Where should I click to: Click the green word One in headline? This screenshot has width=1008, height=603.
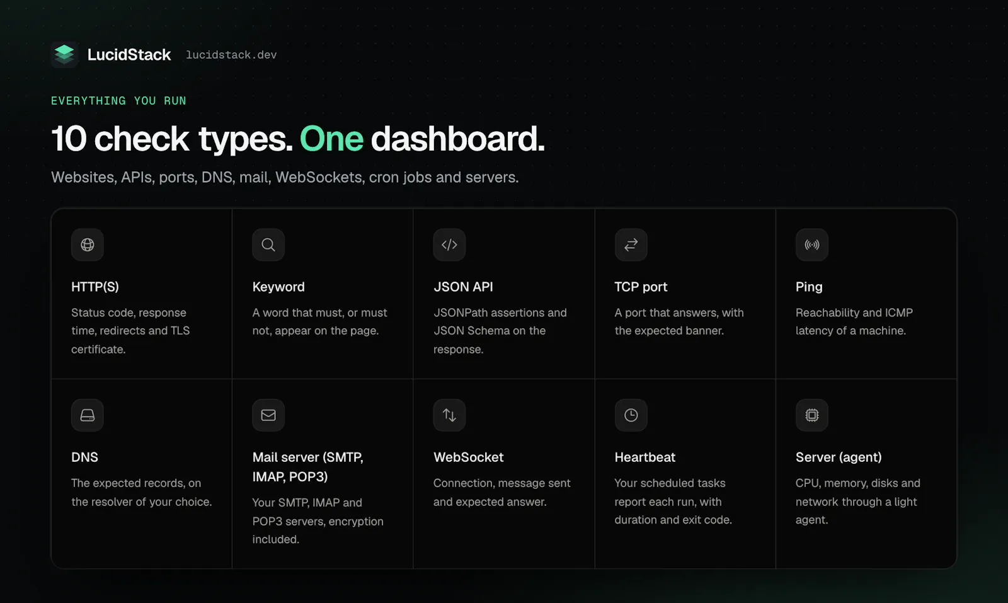click(x=331, y=139)
